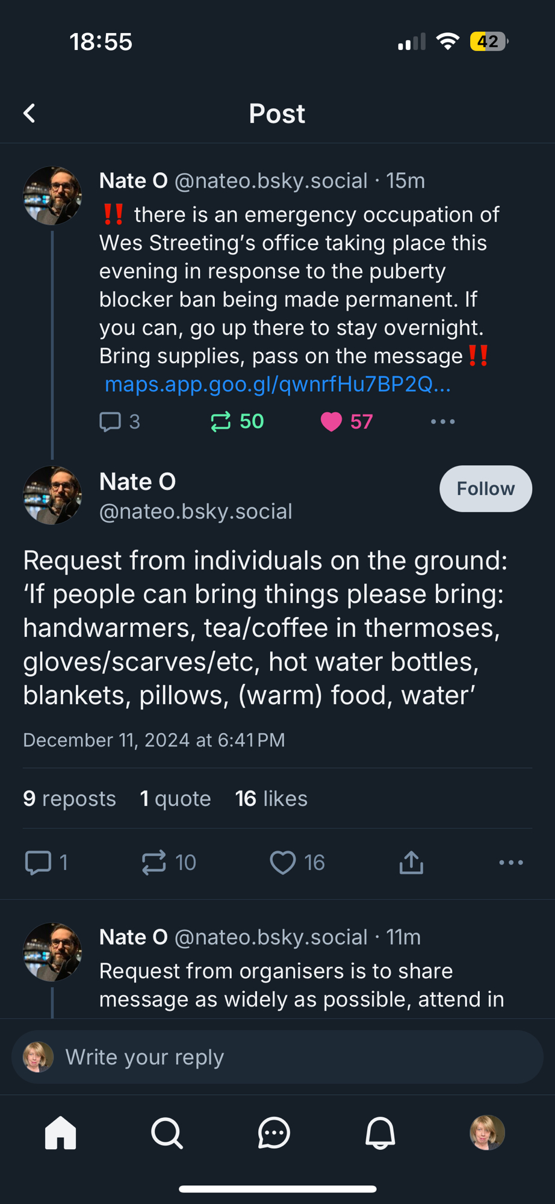This screenshot has height=1204, width=555.
Task: View the 9 reposts list
Action: pos(69,798)
